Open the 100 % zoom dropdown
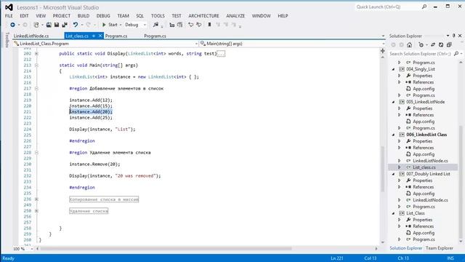The image size is (465, 262). (32, 249)
